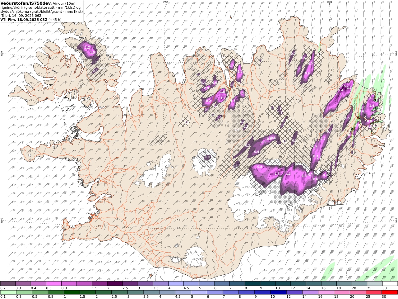398x299 pixels.
Task: Click the 0.1 legend value label
Action: [3, 297]
